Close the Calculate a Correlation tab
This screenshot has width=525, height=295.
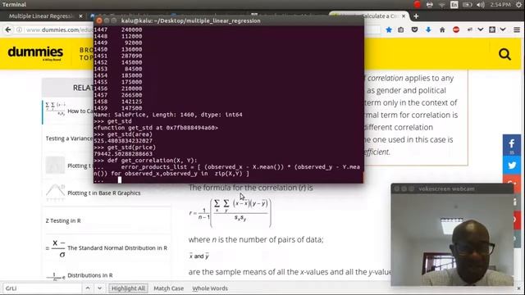click(404, 16)
